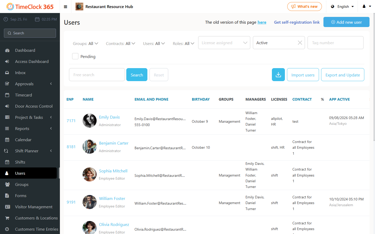Click the Customers & Locations cart icon
The width and height of the screenshot is (375, 234).
(7, 218)
